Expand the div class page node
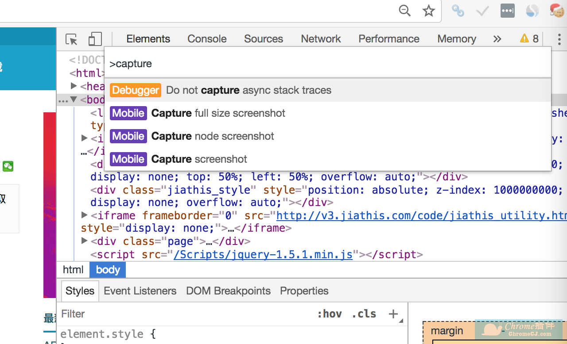Viewport: 567px width, 344px height. 85,241
